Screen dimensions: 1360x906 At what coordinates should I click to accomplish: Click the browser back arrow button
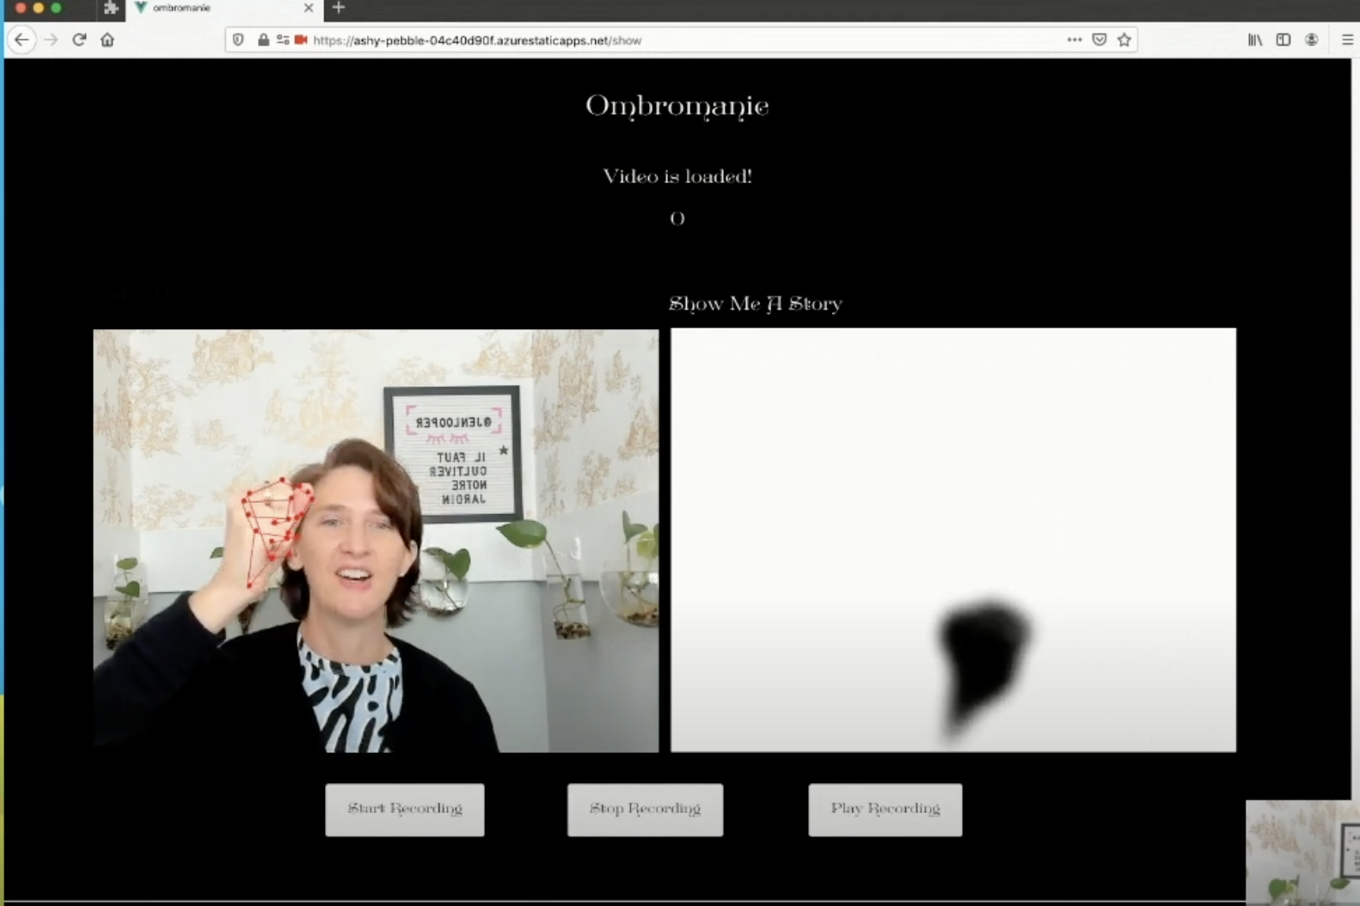tap(21, 40)
